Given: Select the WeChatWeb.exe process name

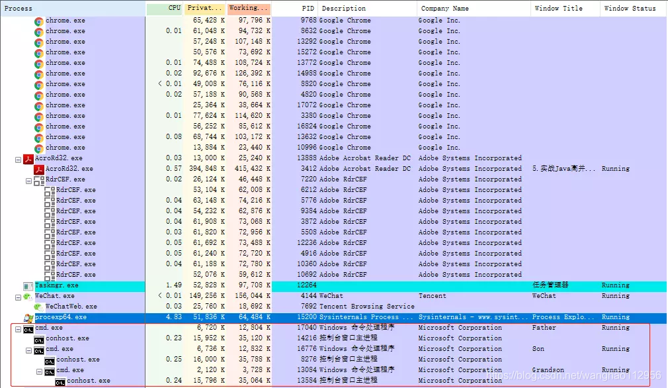Looking at the screenshot, I should 71,307.
